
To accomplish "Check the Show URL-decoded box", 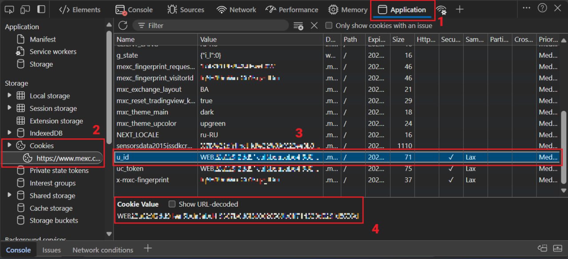I will [172, 204].
